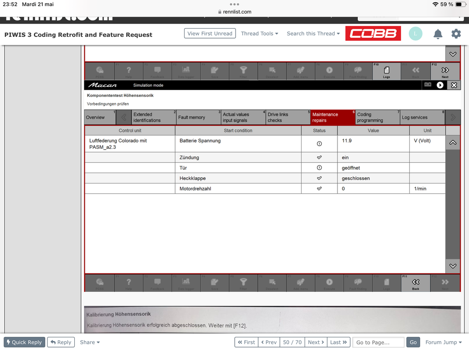The height and width of the screenshot is (351, 469).
Task: Click the dimmed Next icon below the table
Action: pos(445,283)
